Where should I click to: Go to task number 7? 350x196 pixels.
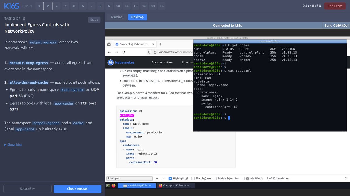coord(92,6)
